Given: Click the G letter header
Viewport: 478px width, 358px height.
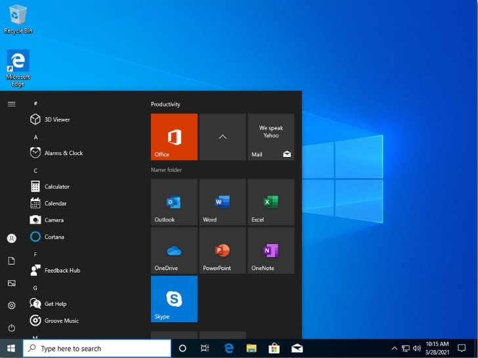Looking at the screenshot, I should click(x=35, y=288).
